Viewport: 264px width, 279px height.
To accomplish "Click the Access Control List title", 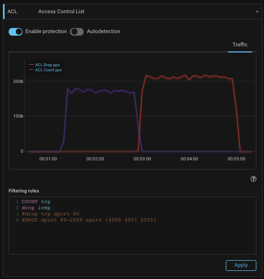I will pos(61,12).
